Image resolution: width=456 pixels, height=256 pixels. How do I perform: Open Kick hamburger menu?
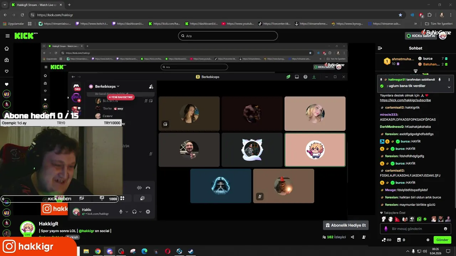click(7, 36)
